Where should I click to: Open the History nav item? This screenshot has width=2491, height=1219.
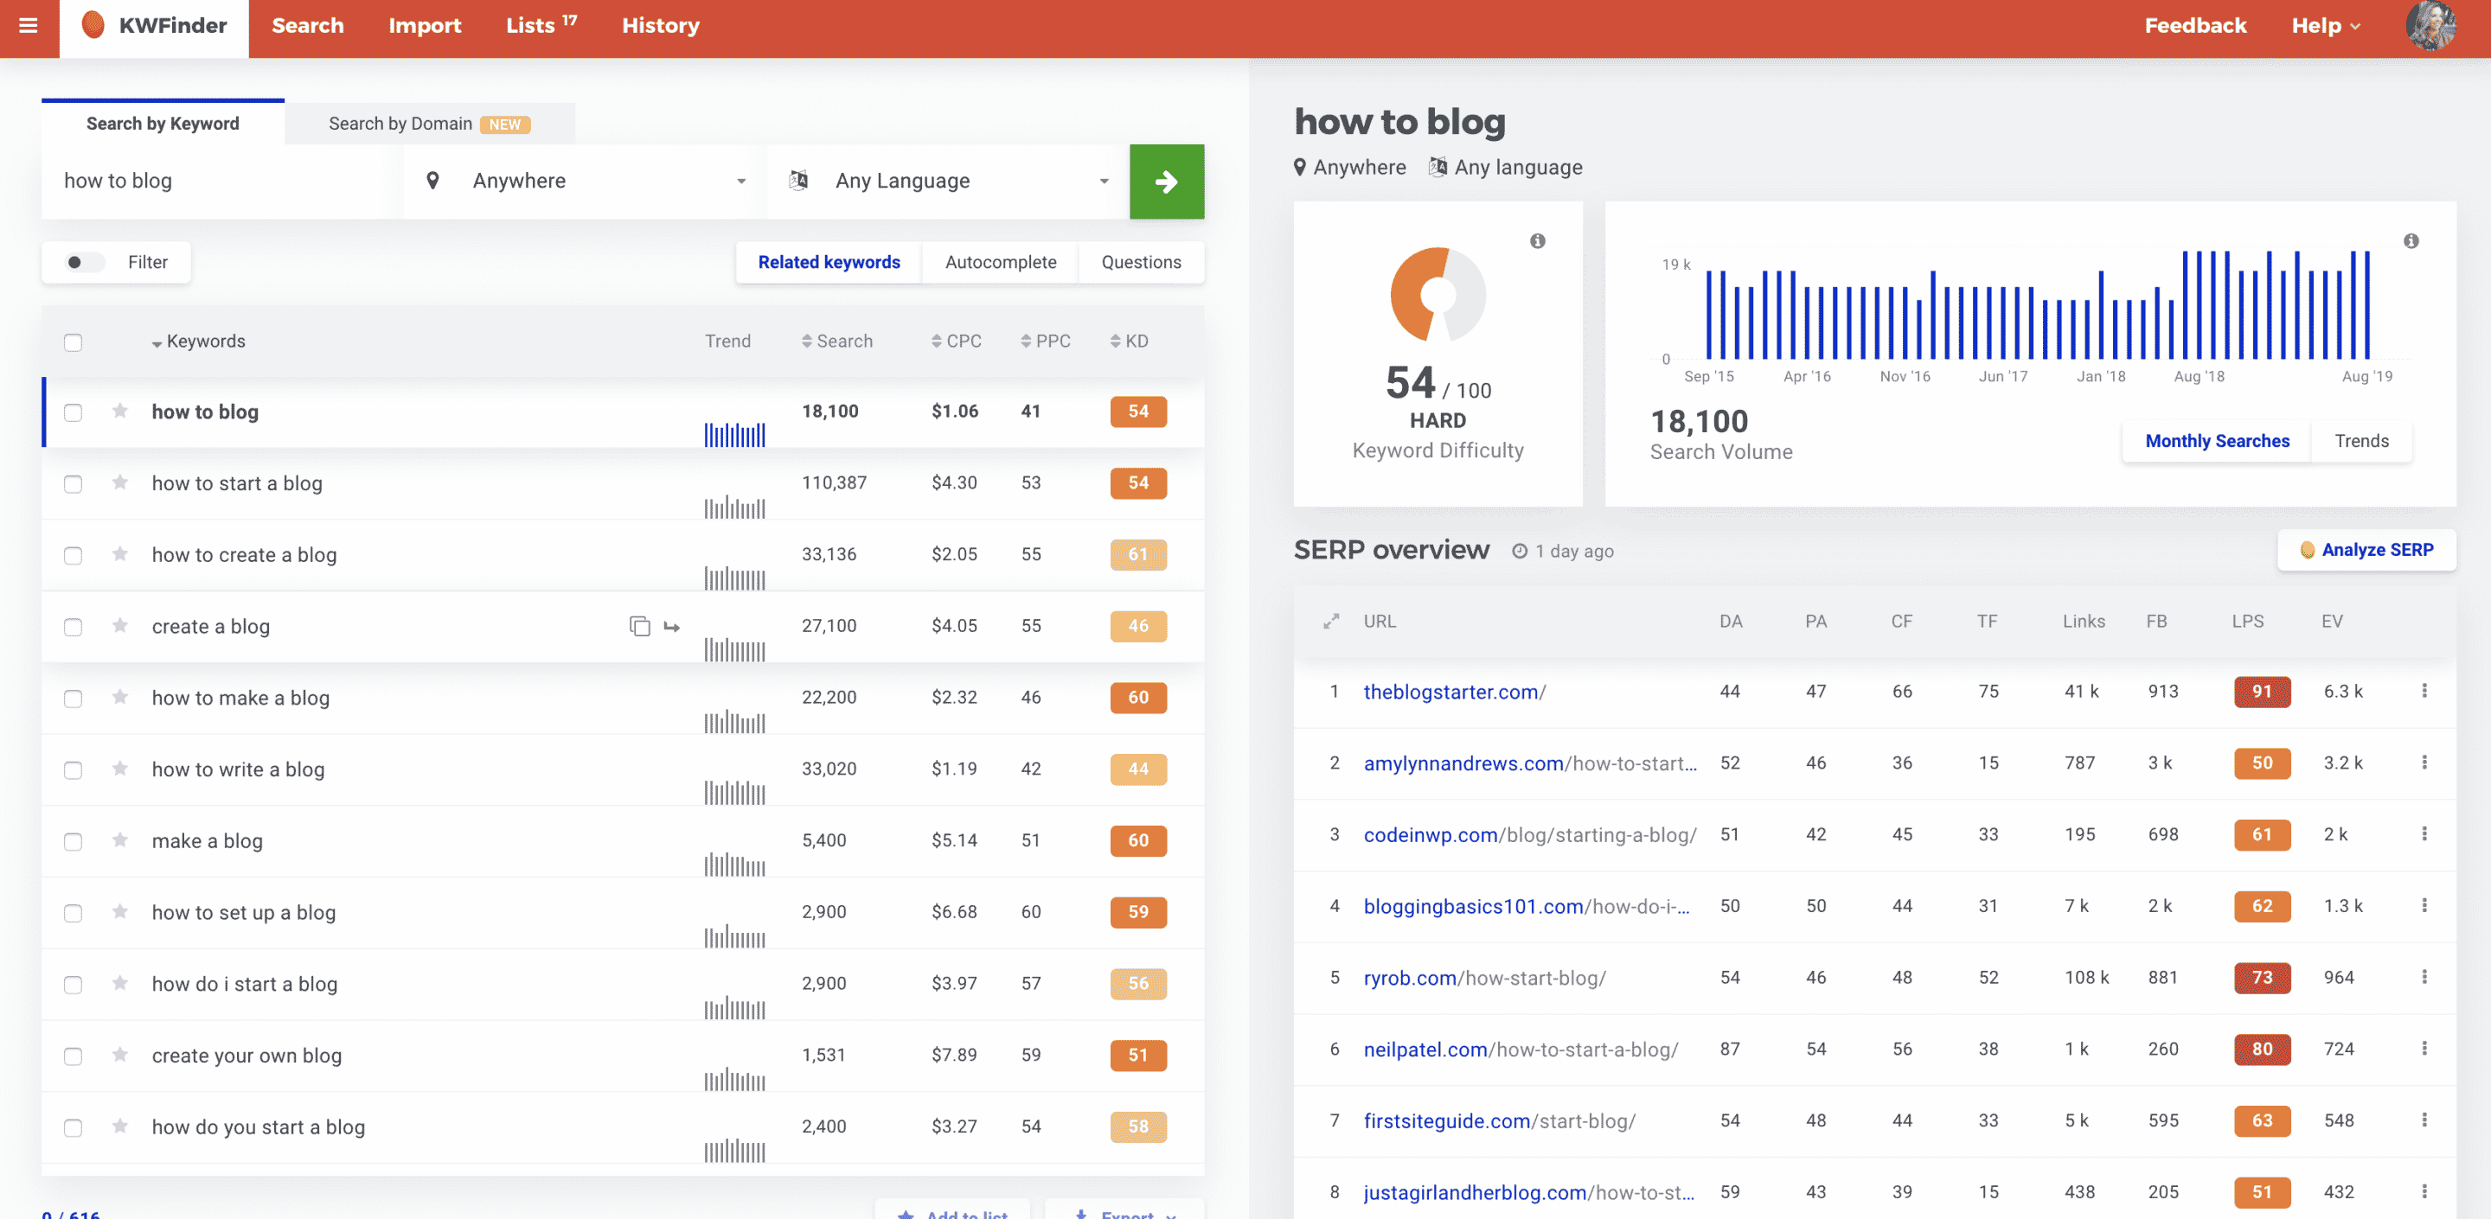point(661,26)
